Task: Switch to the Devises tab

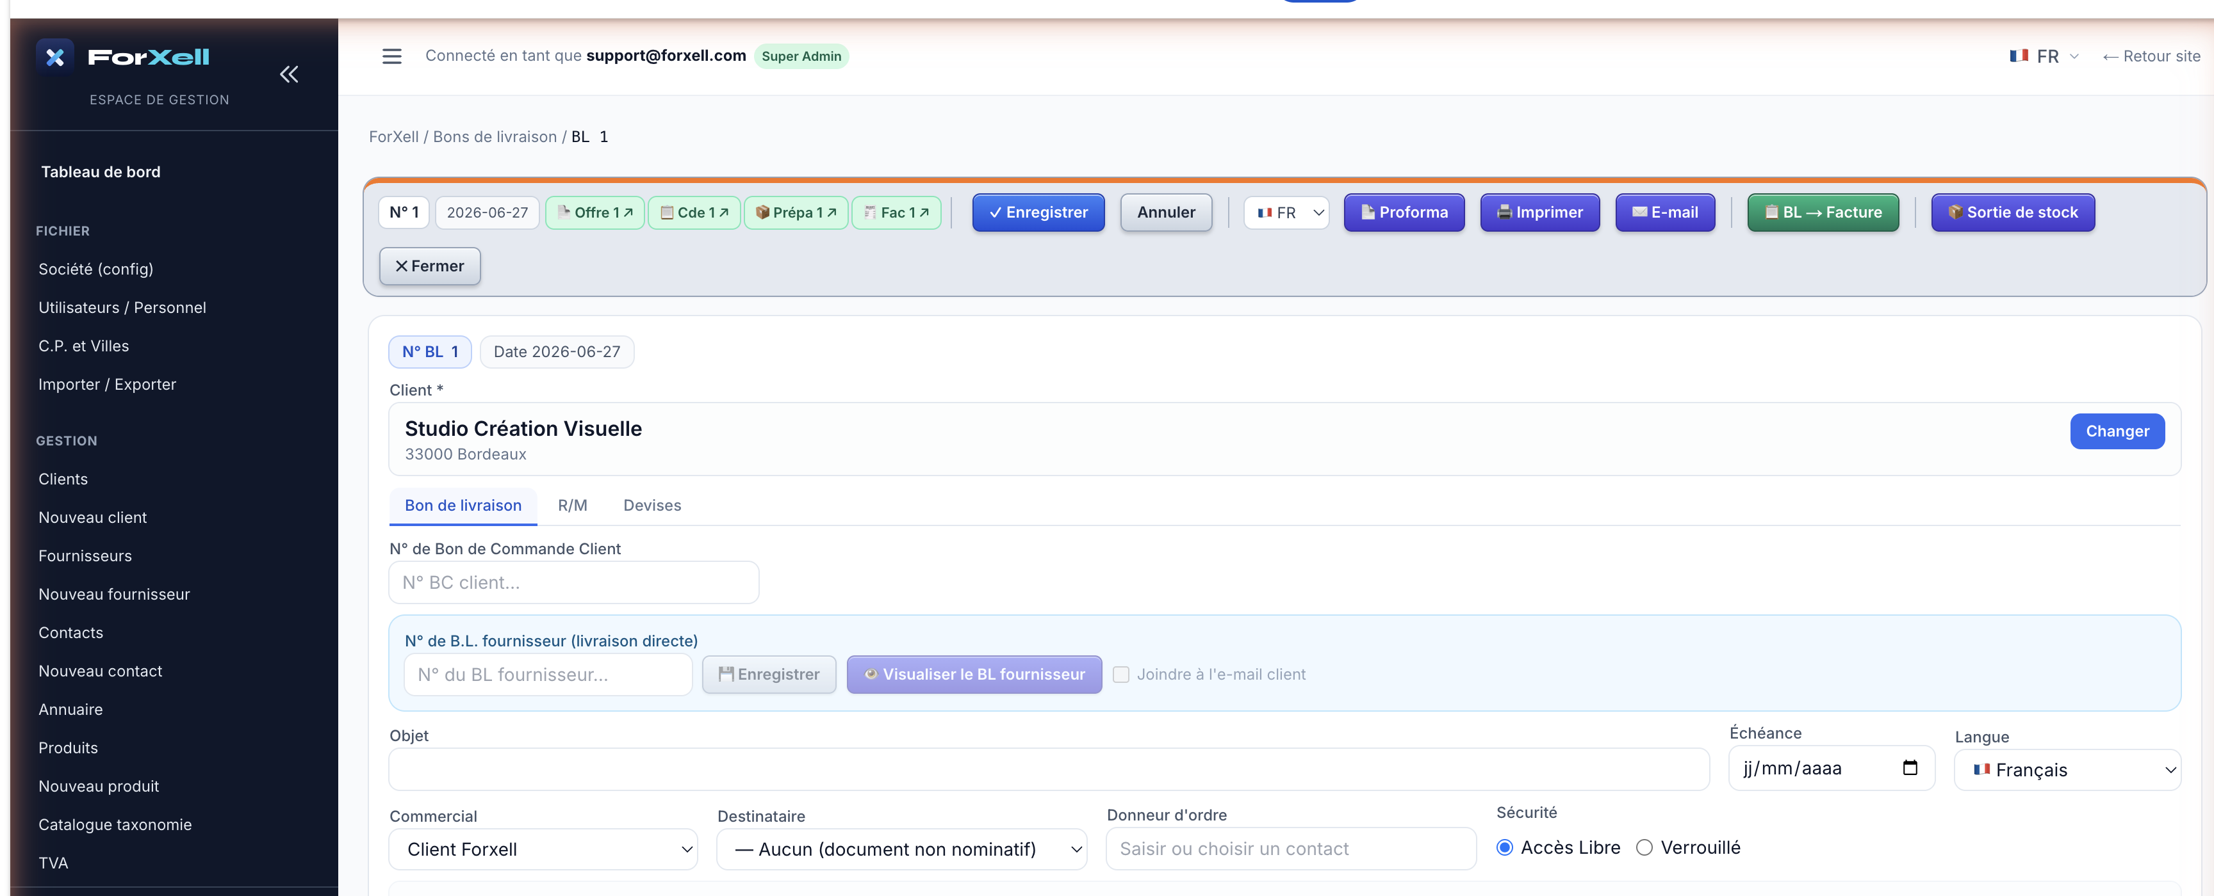Action: [x=652, y=506]
